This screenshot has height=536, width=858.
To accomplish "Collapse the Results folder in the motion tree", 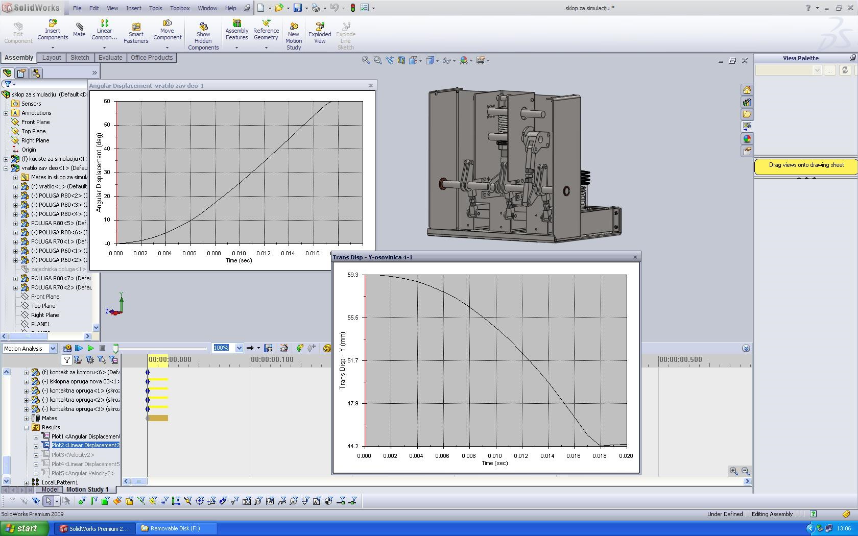I will 27,428.
